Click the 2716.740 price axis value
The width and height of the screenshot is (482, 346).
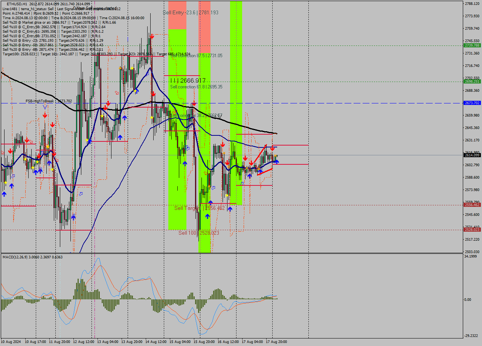coord(472,65)
